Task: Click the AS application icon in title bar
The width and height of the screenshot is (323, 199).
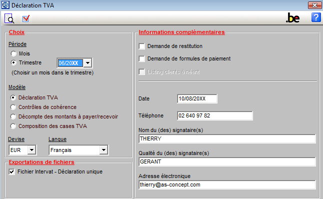Action: [5, 5]
